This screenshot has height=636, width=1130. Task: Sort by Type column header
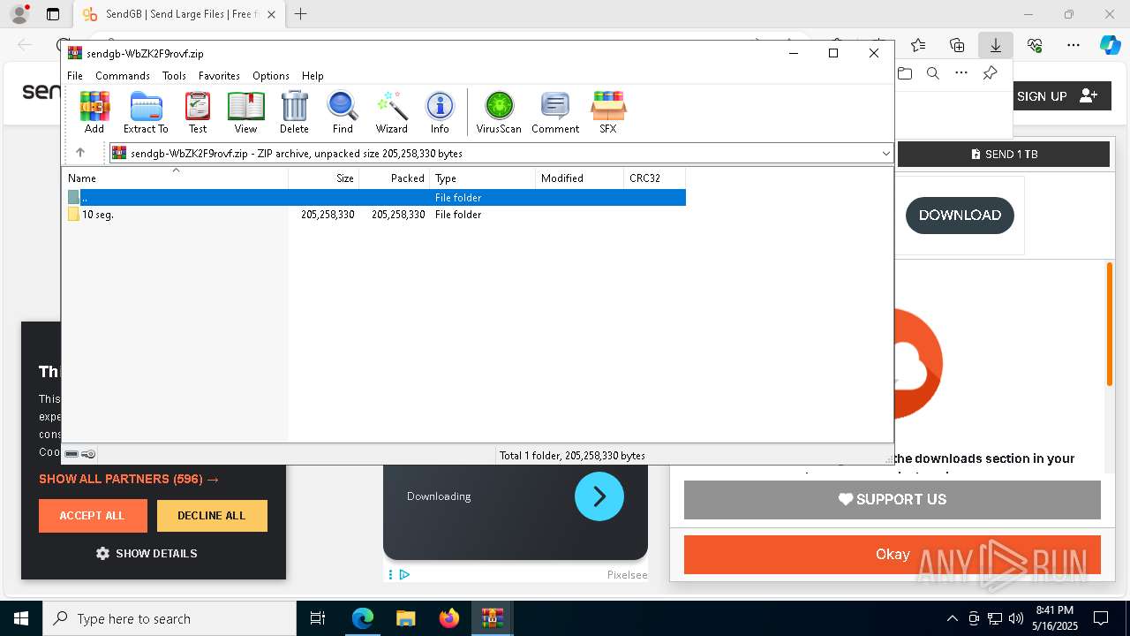[x=483, y=178]
